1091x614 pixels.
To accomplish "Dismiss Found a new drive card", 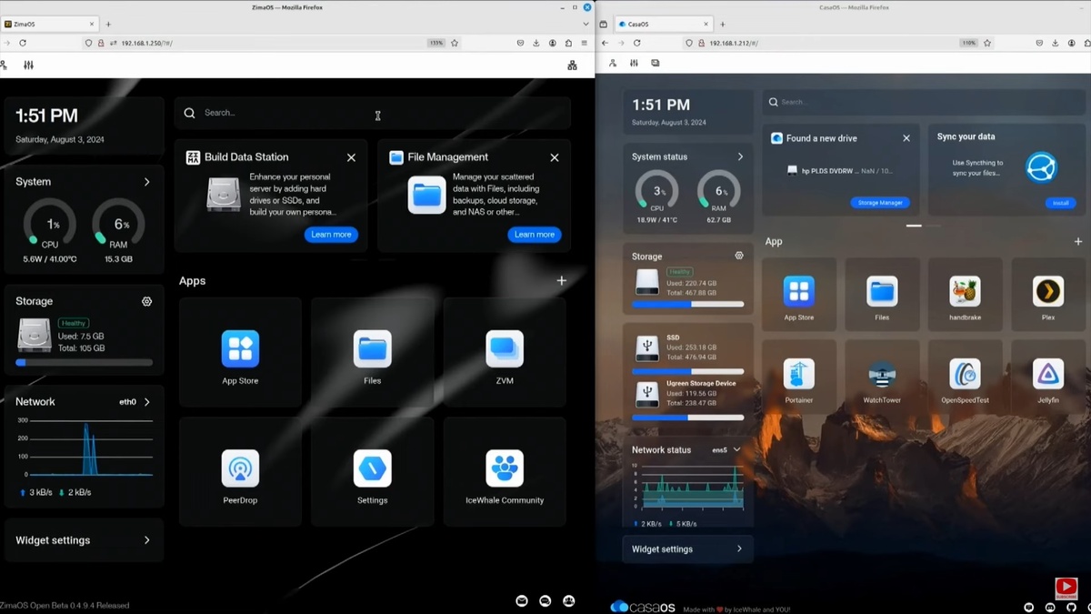I will pos(906,138).
